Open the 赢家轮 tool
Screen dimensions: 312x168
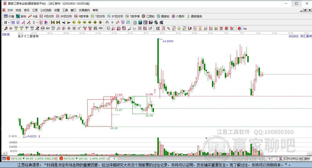(163, 16)
